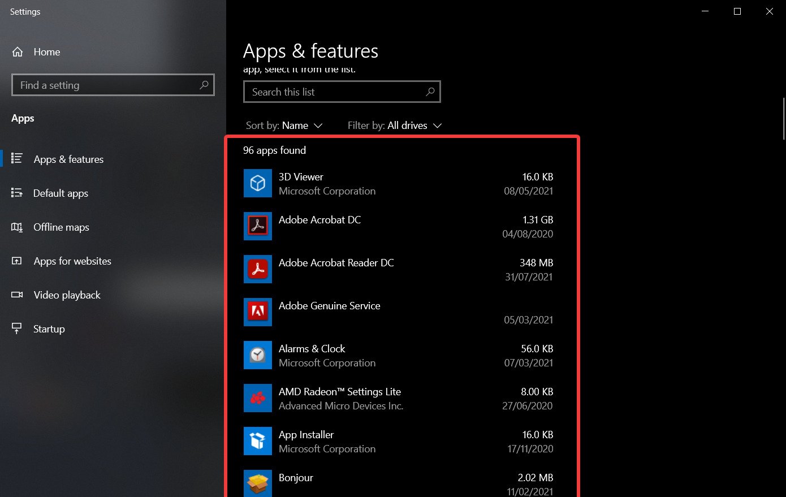This screenshot has width=786, height=497.
Task: Click the Offline maps sidebar icon
Action: [17, 227]
